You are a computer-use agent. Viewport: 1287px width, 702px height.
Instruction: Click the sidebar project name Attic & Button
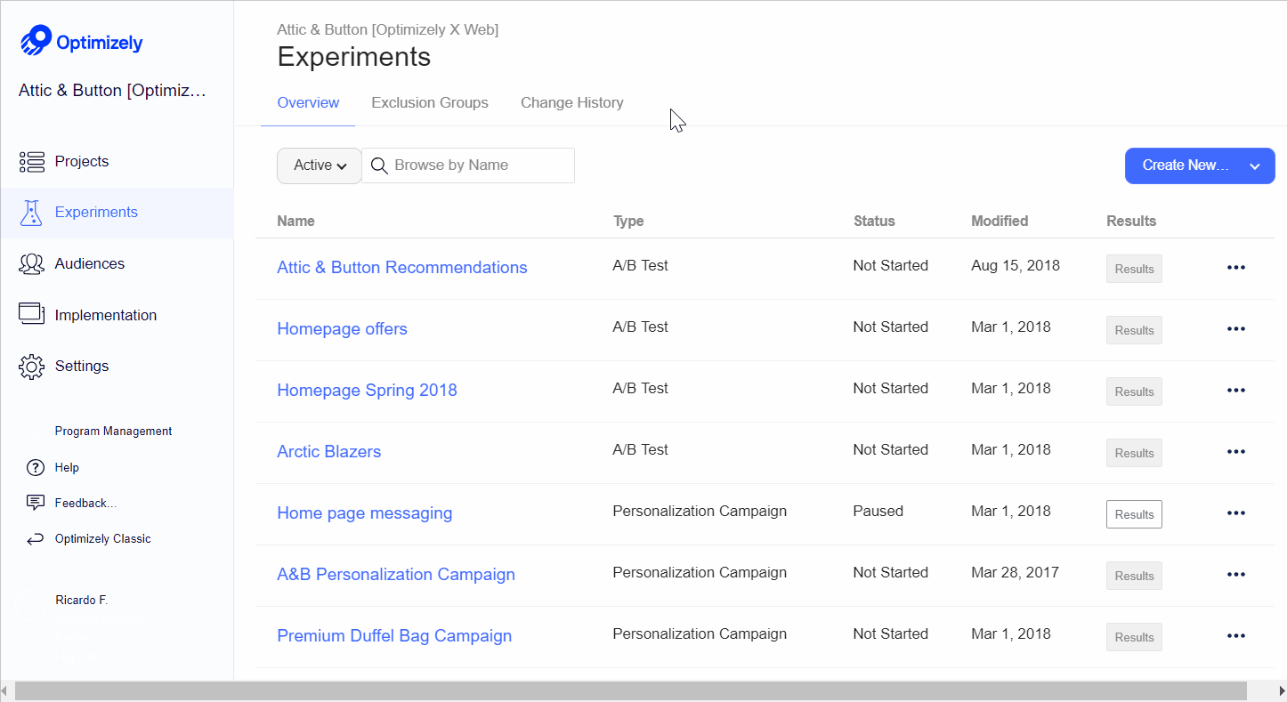tap(113, 91)
